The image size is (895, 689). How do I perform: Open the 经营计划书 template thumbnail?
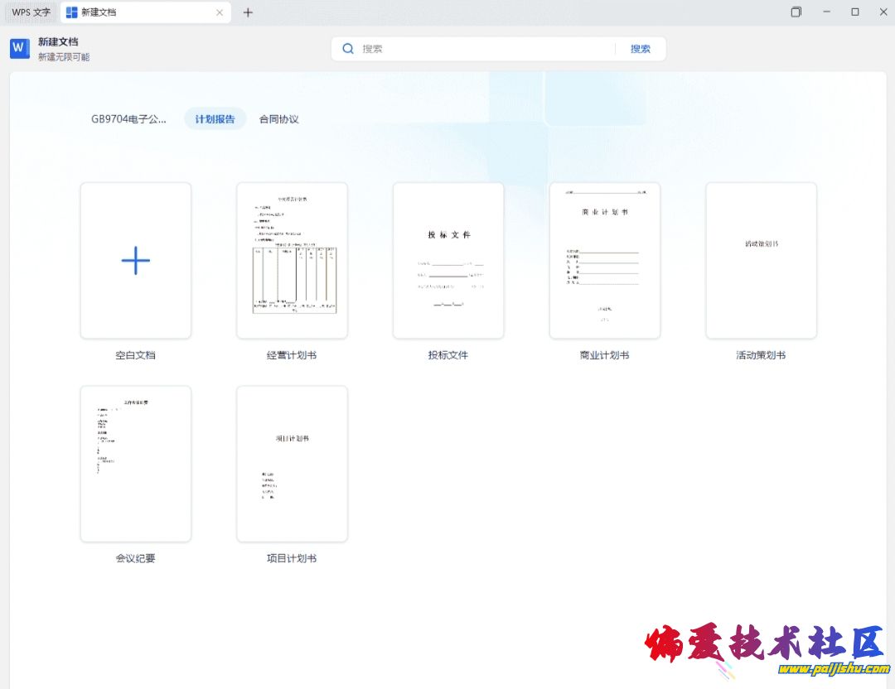[x=292, y=260]
